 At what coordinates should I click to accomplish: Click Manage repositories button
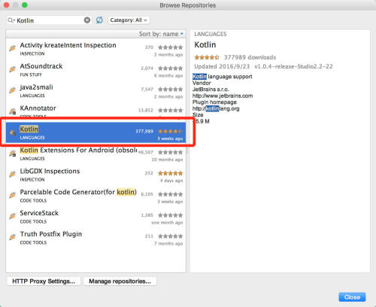[x=120, y=281]
